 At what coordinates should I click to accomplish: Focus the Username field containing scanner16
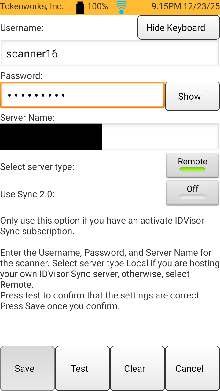(110, 53)
